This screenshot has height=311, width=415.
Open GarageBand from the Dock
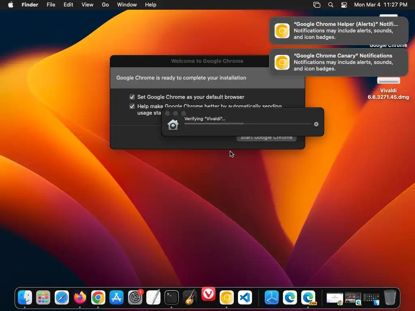coord(190,298)
